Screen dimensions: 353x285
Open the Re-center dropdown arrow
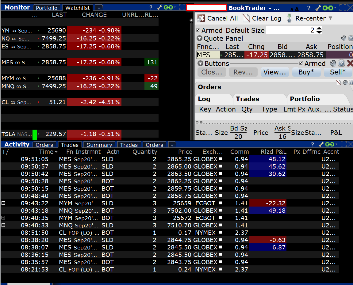click(330, 18)
